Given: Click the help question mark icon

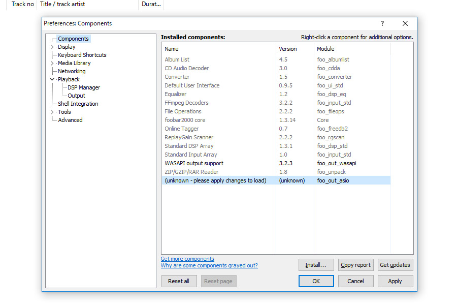Looking at the screenshot, I should coord(382,23).
